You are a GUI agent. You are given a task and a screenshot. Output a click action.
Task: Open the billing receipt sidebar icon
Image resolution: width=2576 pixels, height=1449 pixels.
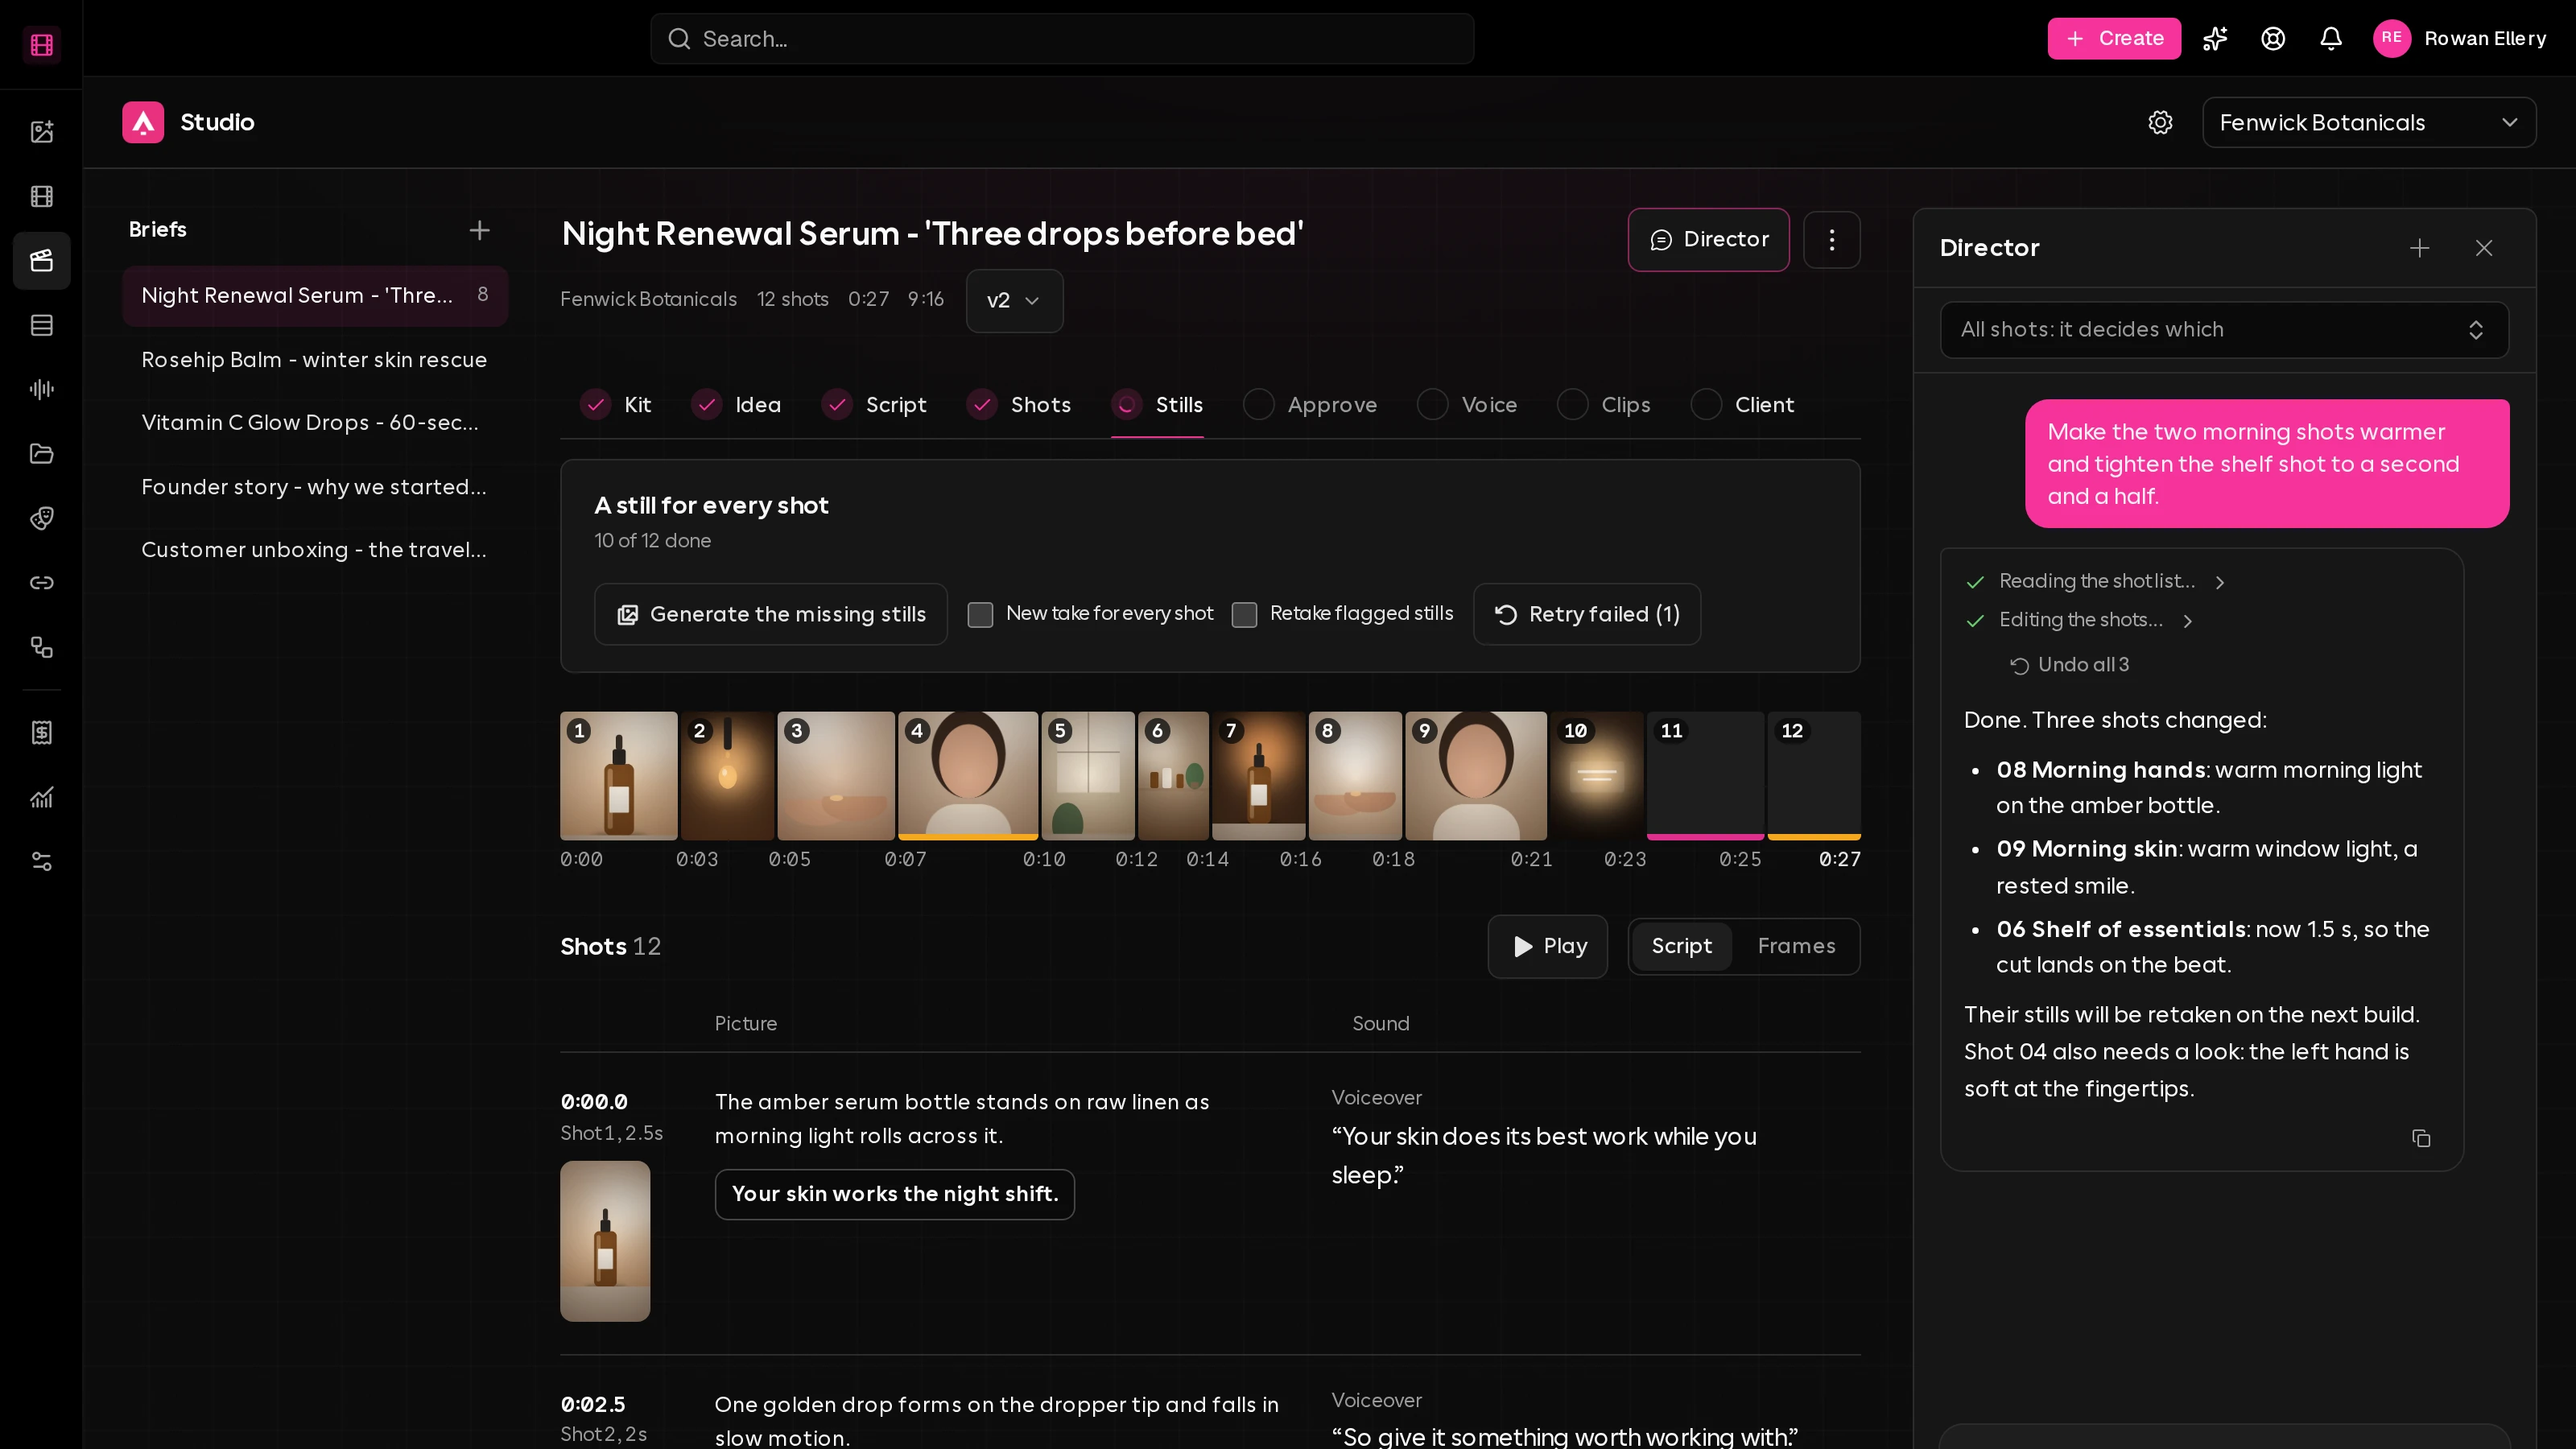coord(41,733)
